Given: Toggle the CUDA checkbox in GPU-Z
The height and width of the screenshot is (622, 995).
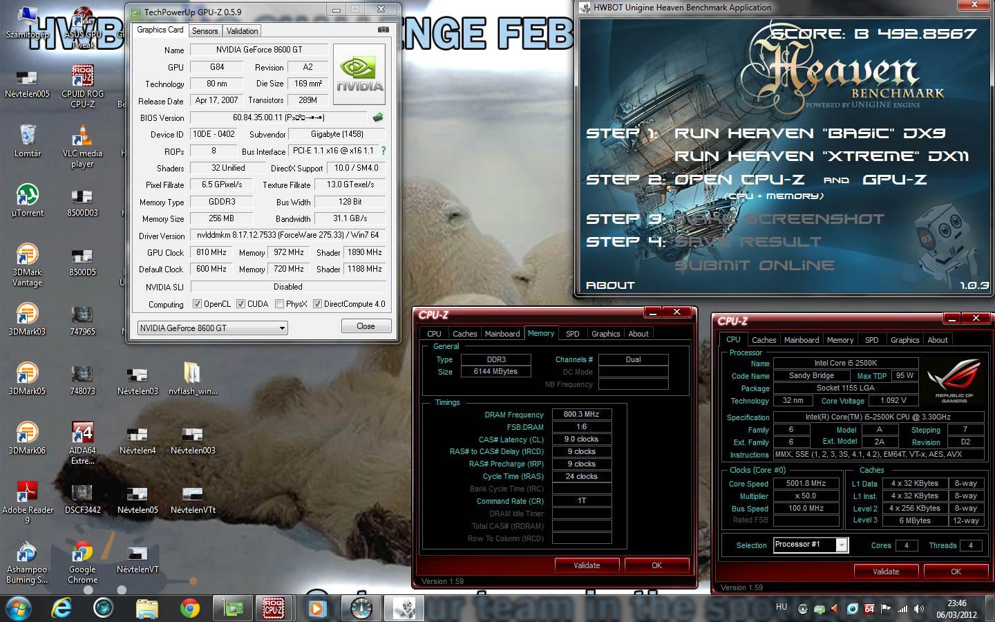Looking at the screenshot, I should (240, 304).
